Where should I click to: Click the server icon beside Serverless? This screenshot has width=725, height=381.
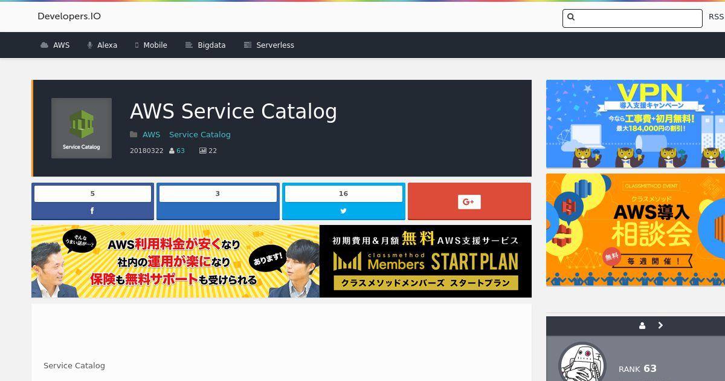click(x=247, y=45)
